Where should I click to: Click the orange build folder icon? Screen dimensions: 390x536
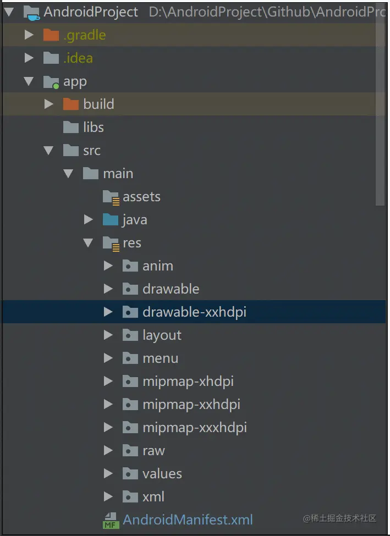point(71,104)
